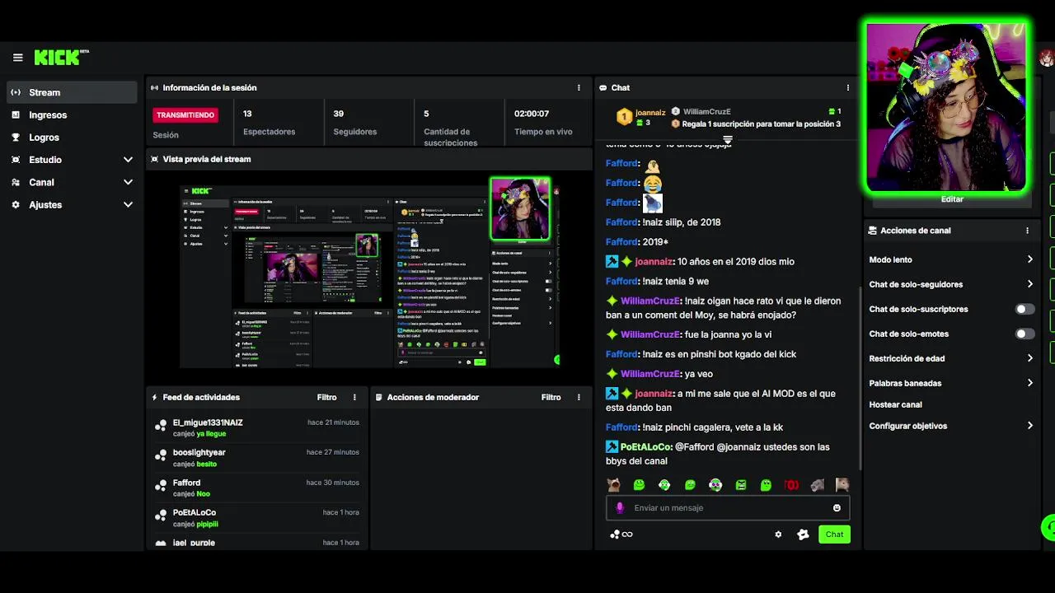Click Tiempo en vivo value 02:00:07
Viewport: 1055px width, 593px height.
click(532, 114)
